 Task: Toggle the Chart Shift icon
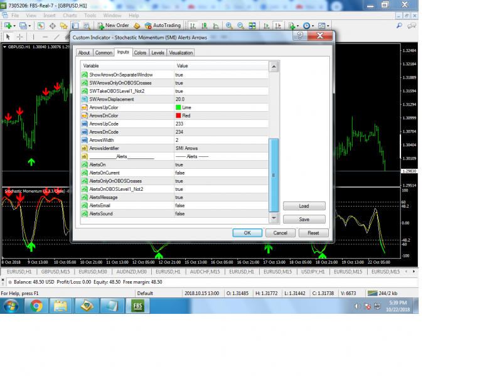coord(278,26)
